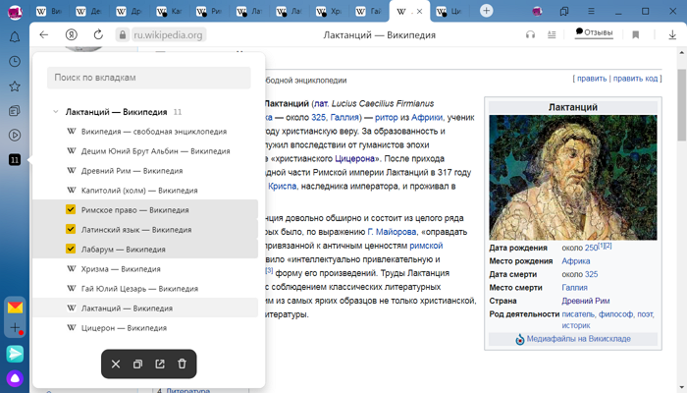Open Галлия death place link in infobox
The height and width of the screenshot is (393, 687).
(x=574, y=287)
